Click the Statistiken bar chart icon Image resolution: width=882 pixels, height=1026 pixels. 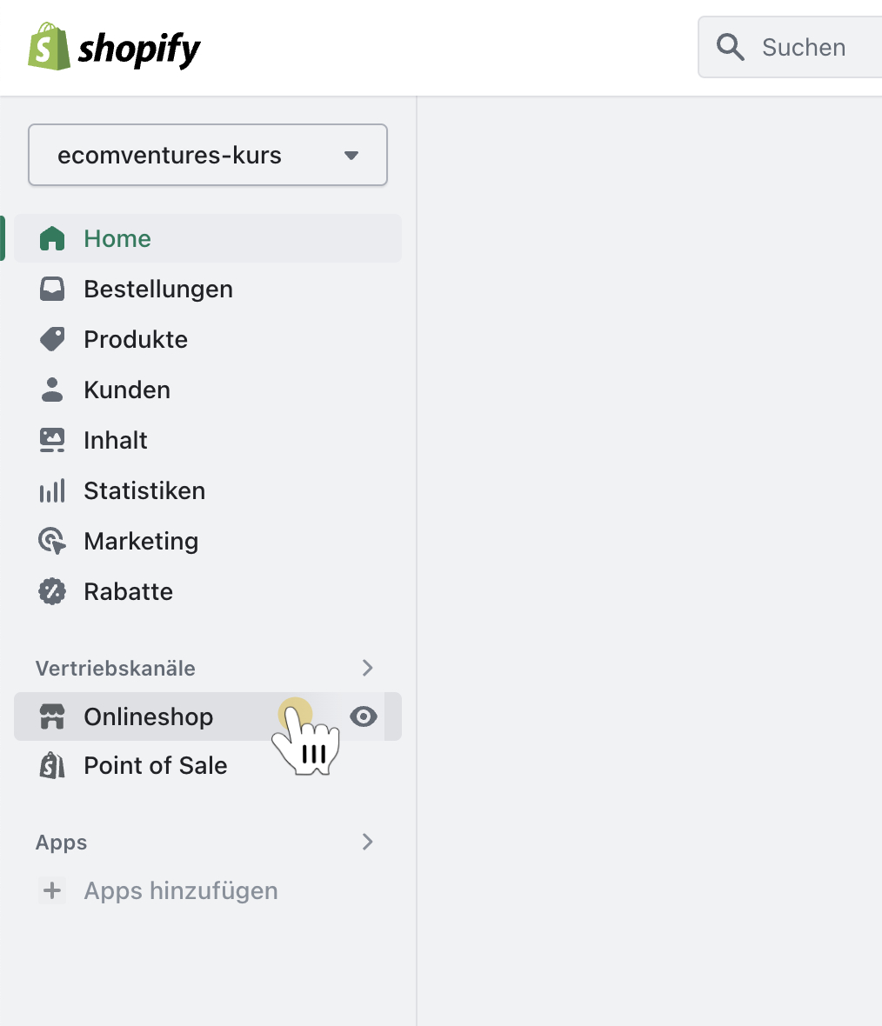click(52, 490)
